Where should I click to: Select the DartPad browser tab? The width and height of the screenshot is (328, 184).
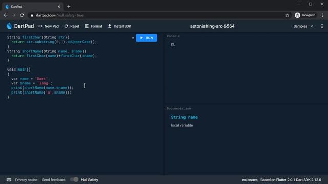click(32, 7)
